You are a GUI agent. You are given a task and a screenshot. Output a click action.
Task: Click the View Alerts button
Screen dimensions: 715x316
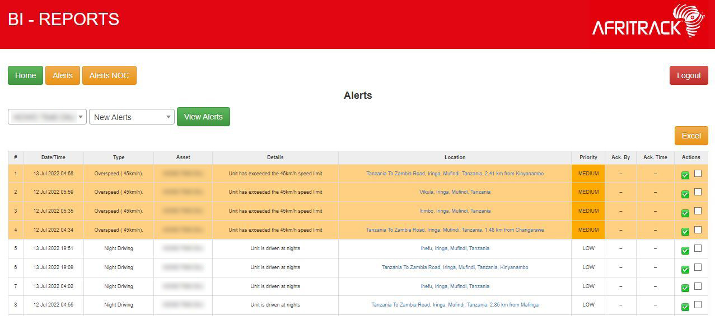[x=203, y=117]
